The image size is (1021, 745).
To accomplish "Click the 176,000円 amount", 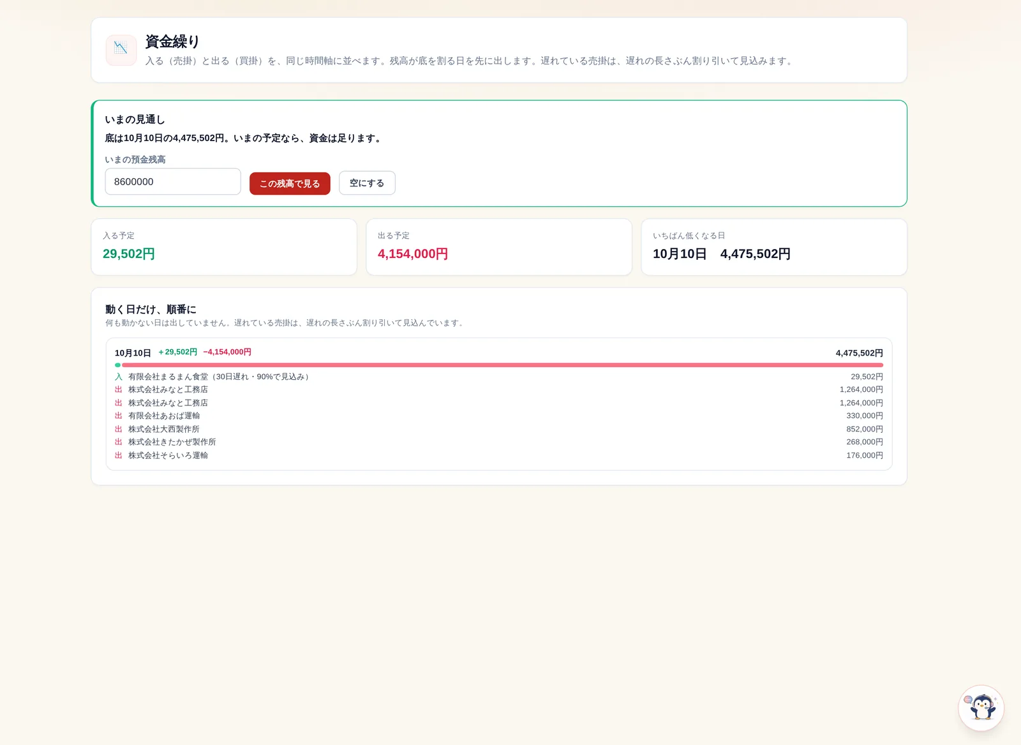I will [865, 455].
